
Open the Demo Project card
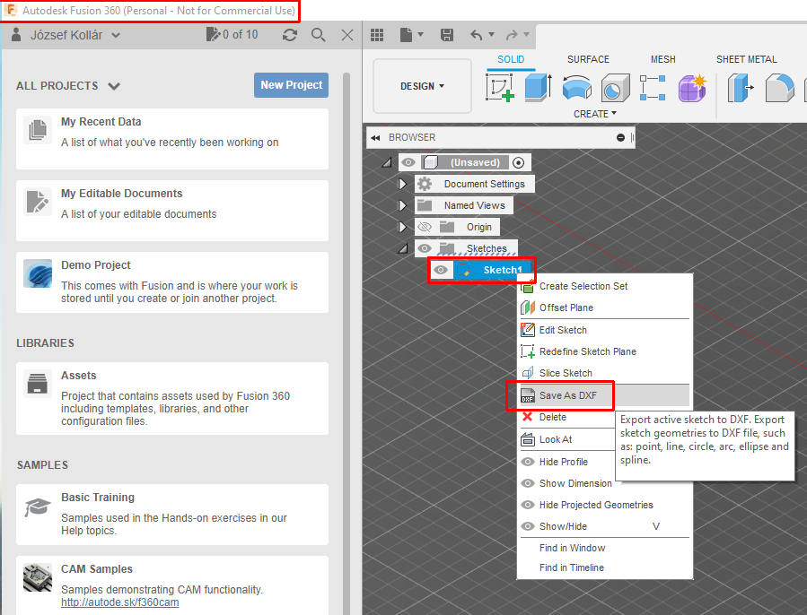[x=172, y=282]
